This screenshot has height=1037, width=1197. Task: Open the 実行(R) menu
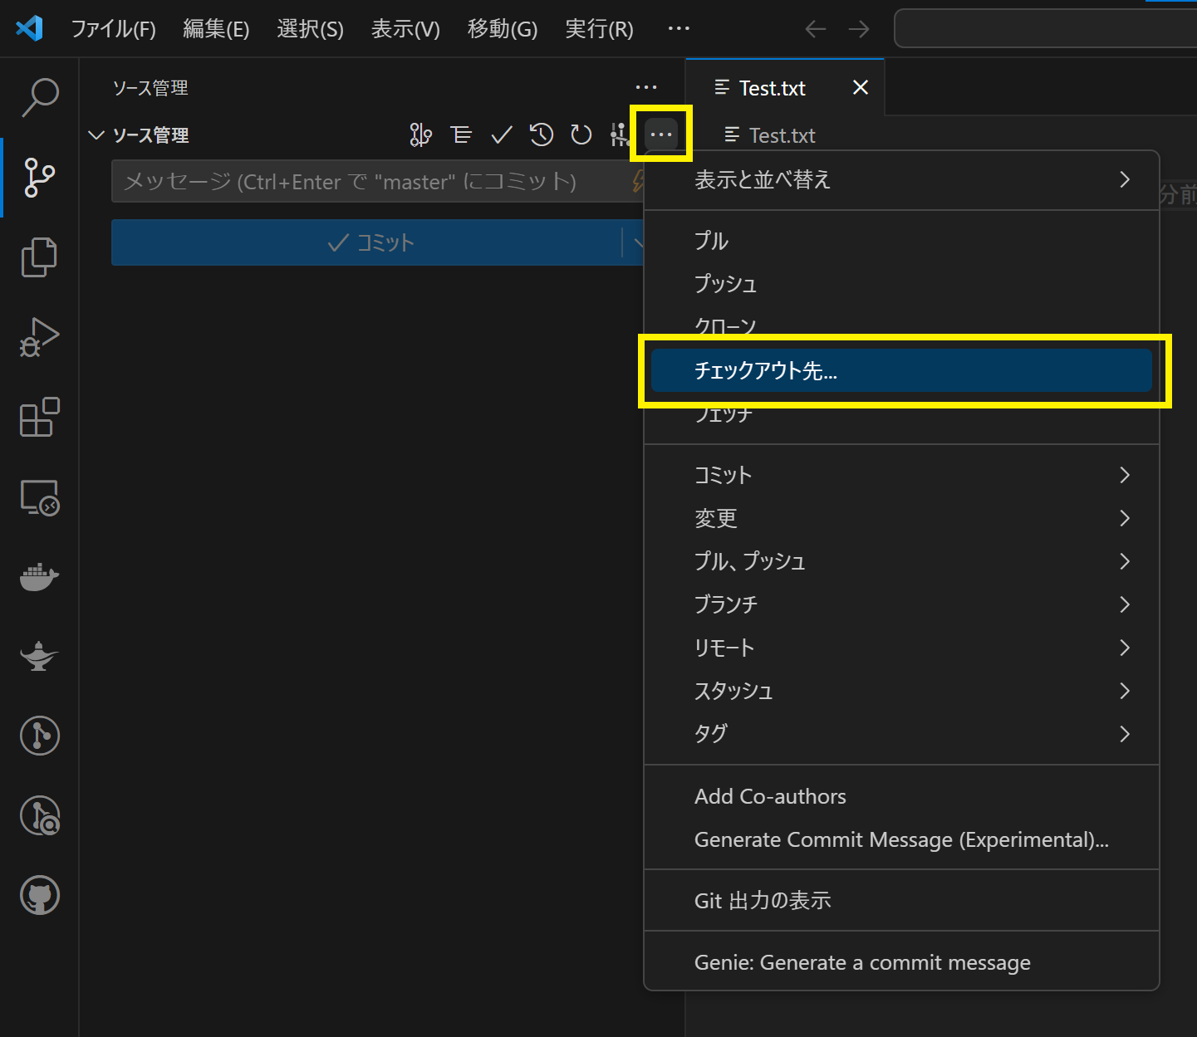[x=599, y=29]
